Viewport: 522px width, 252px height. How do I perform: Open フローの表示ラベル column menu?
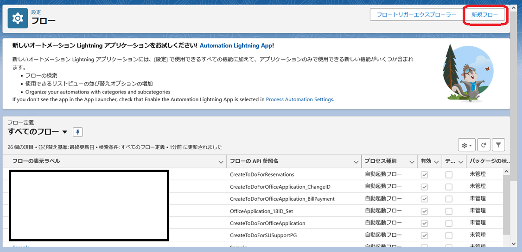220,162
